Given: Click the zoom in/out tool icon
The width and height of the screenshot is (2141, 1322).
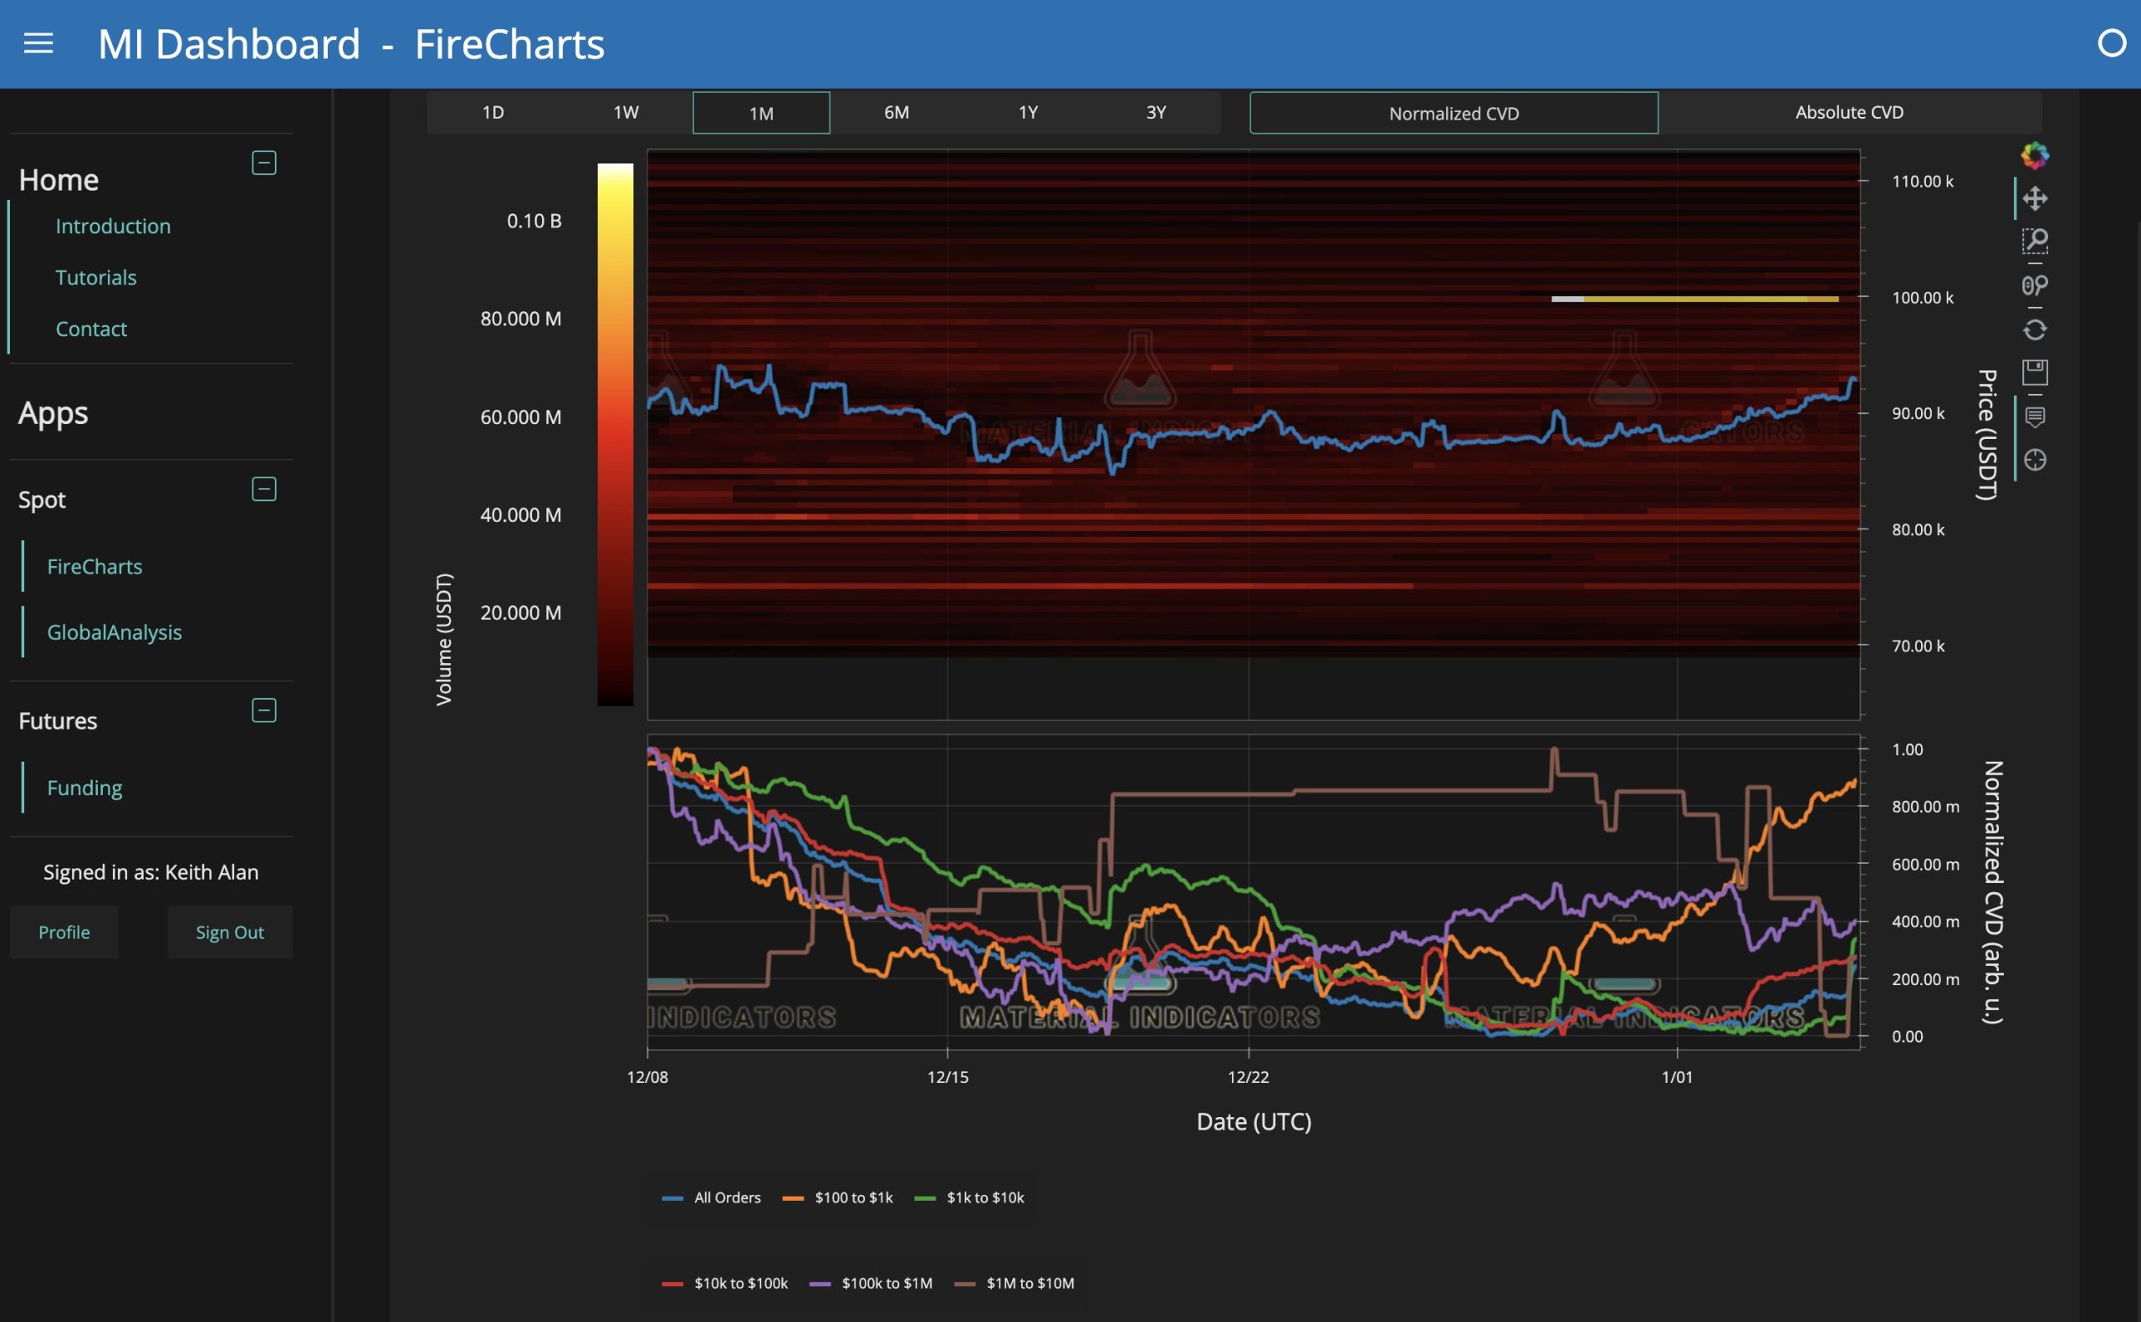Looking at the screenshot, I should (2036, 285).
